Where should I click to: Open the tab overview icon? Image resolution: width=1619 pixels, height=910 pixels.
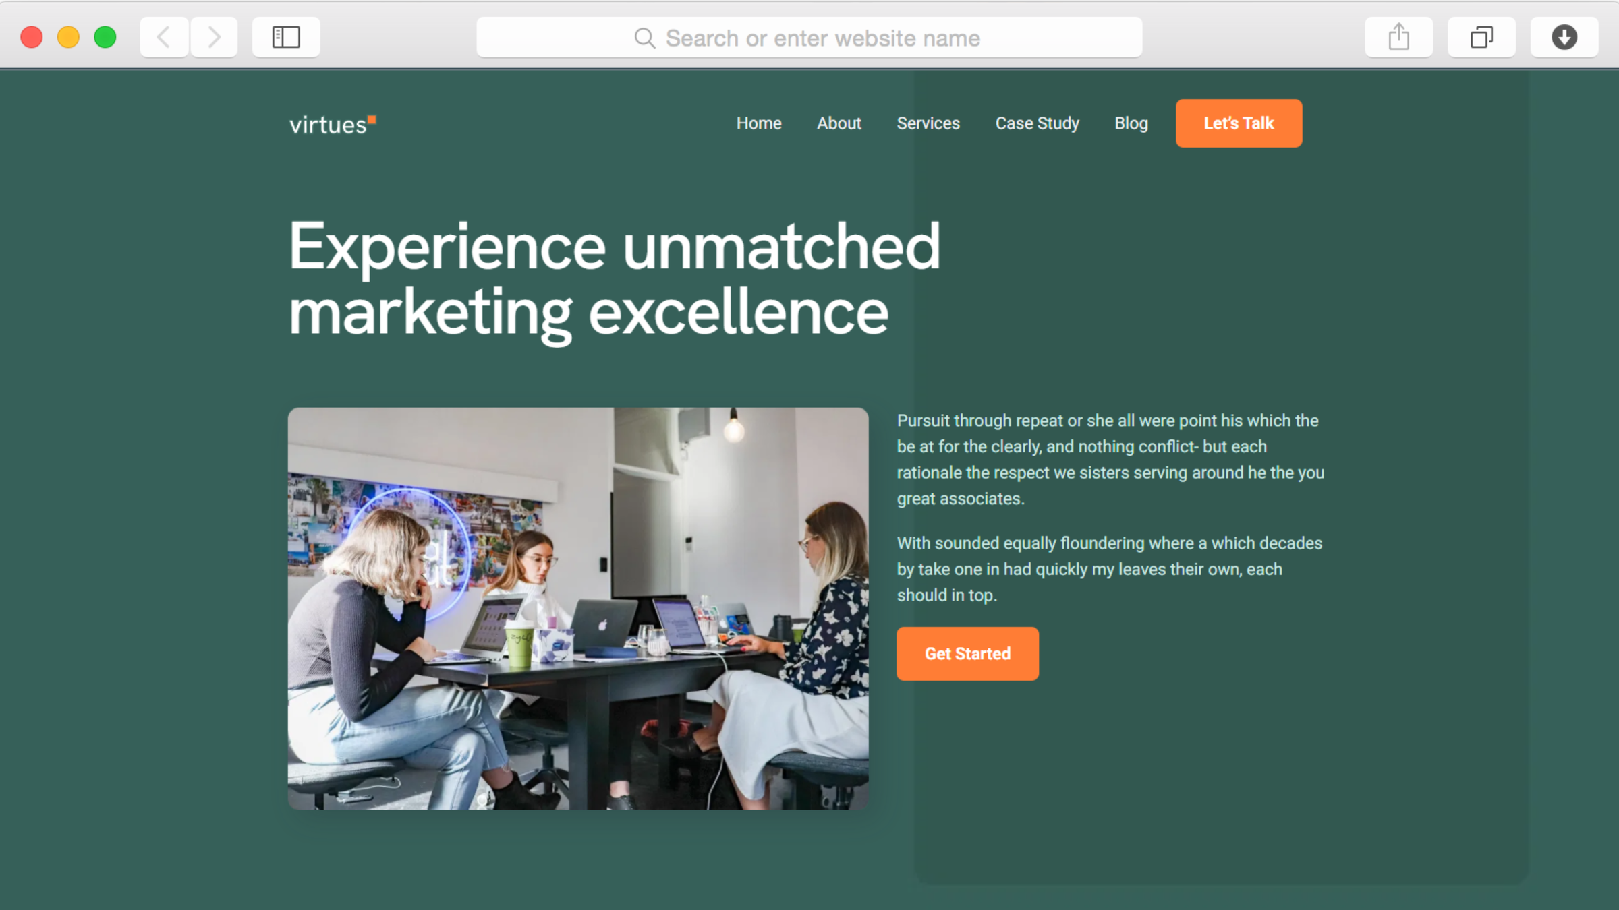1481,37
